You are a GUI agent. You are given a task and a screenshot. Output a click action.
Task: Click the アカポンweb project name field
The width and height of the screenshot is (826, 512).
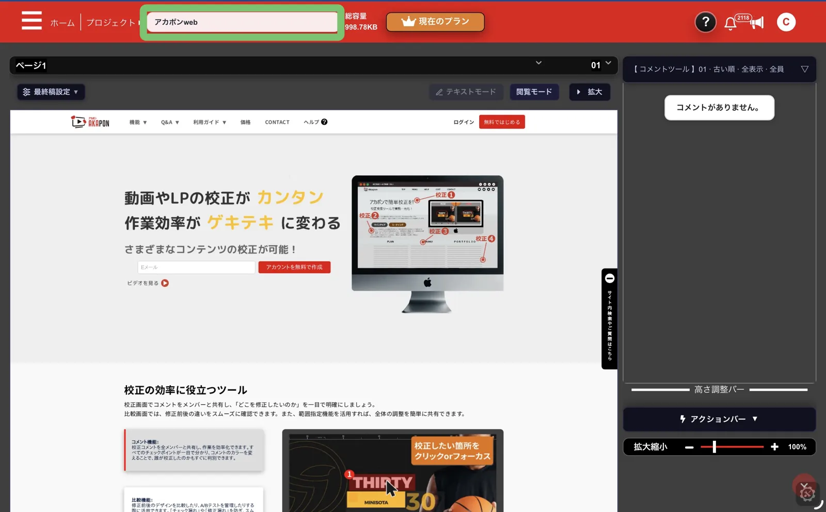pos(242,22)
